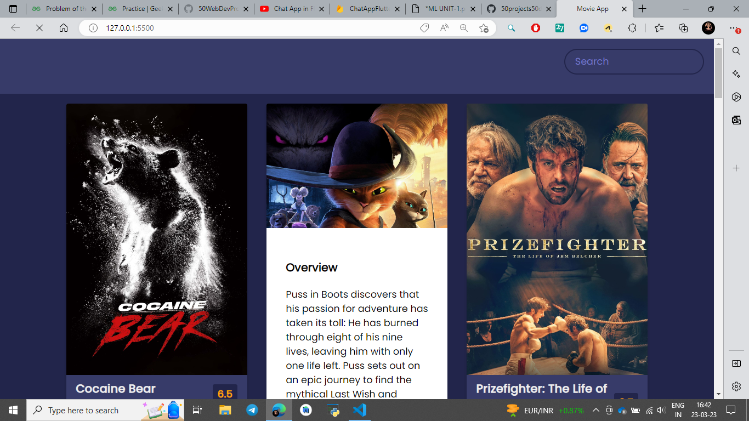Open Task View on the taskbar
Screen dimensions: 749x421
pyautogui.click(x=197, y=410)
